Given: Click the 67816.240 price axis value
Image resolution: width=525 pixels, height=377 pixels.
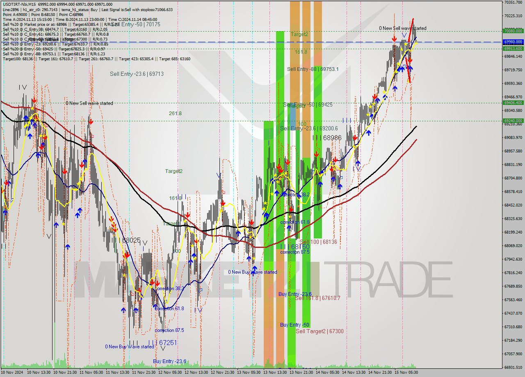Looking at the screenshot, I should point(513,273).
